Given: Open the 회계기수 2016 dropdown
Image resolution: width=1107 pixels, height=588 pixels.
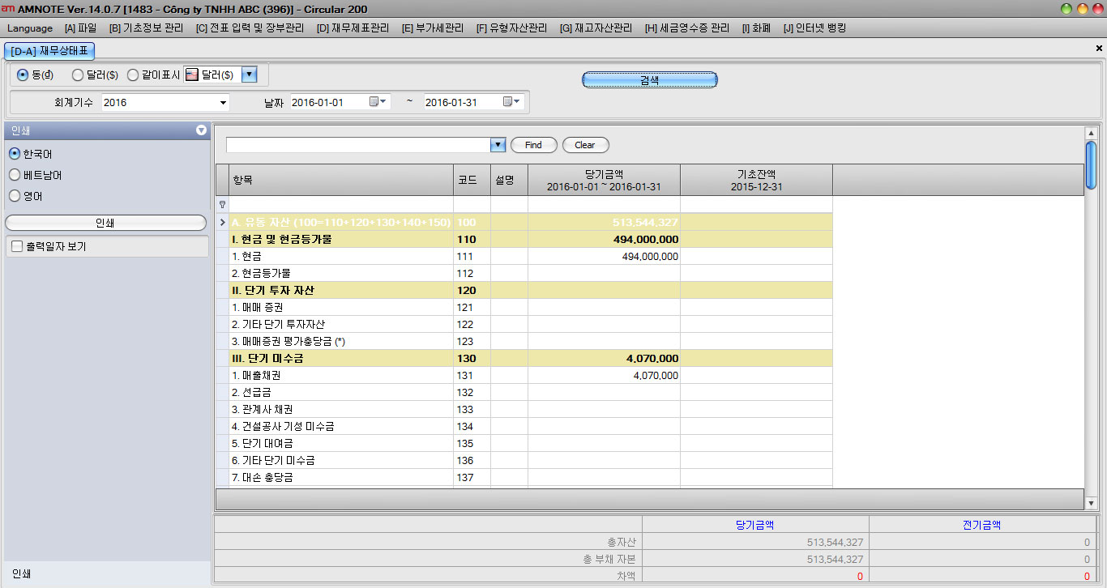Looking at the screenshot, I should (223, 103).
